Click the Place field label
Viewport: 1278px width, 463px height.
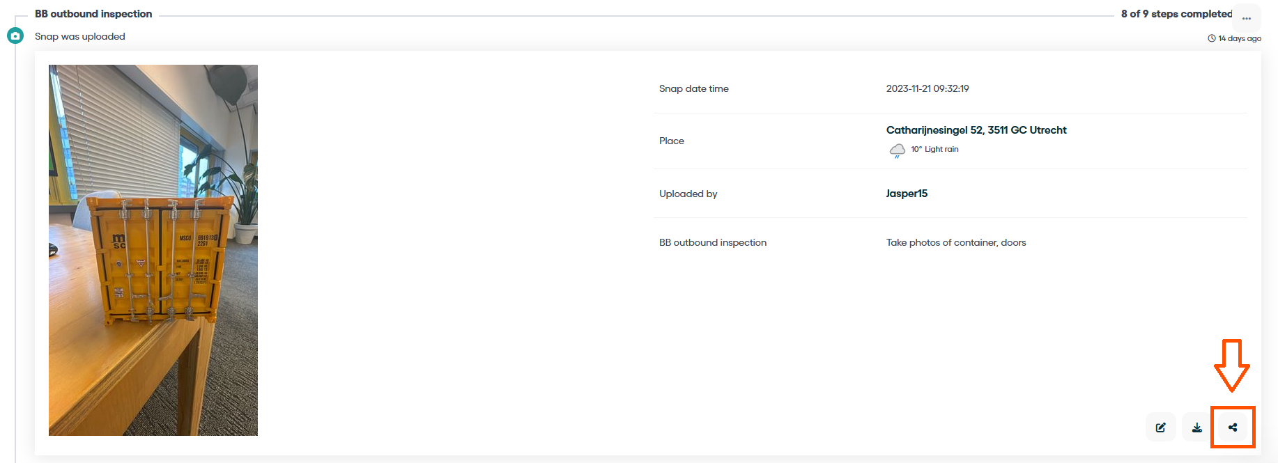coord(671,141)
